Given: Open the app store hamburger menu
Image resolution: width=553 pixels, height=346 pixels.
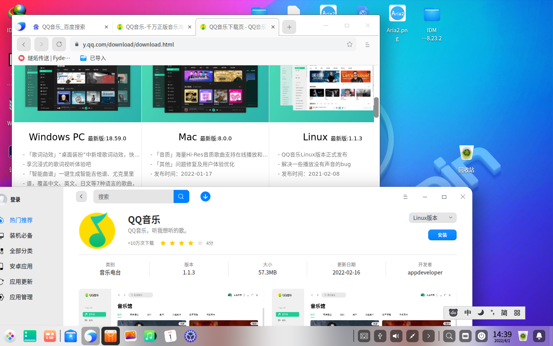Looking at the screenshot, I should click(x=405, y=197).
